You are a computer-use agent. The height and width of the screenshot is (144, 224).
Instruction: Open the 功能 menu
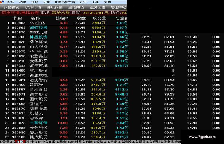coord(23,2)
